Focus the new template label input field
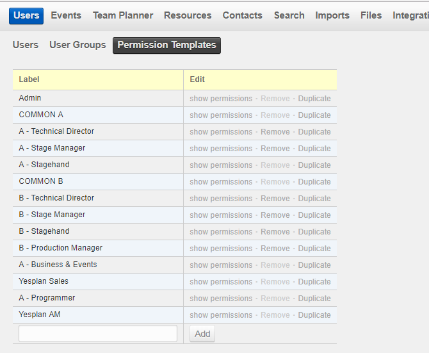Screen dimensions: 429x353 [x=98, y=334]
